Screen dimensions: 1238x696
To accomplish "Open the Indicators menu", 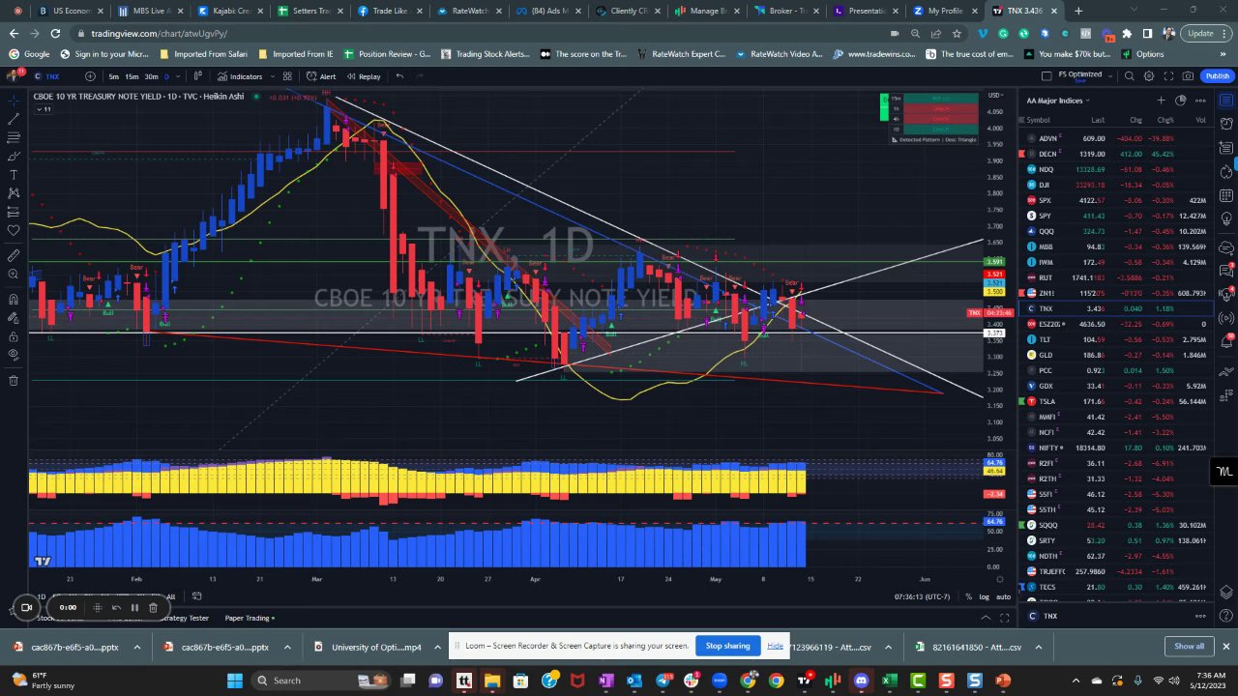I will click(x=240, y=76).
